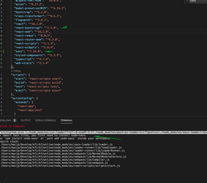The image size is (207, 183).
Task: Switch to the DEBUG CONSOLE tab
Action: click(x=45, y=120)
